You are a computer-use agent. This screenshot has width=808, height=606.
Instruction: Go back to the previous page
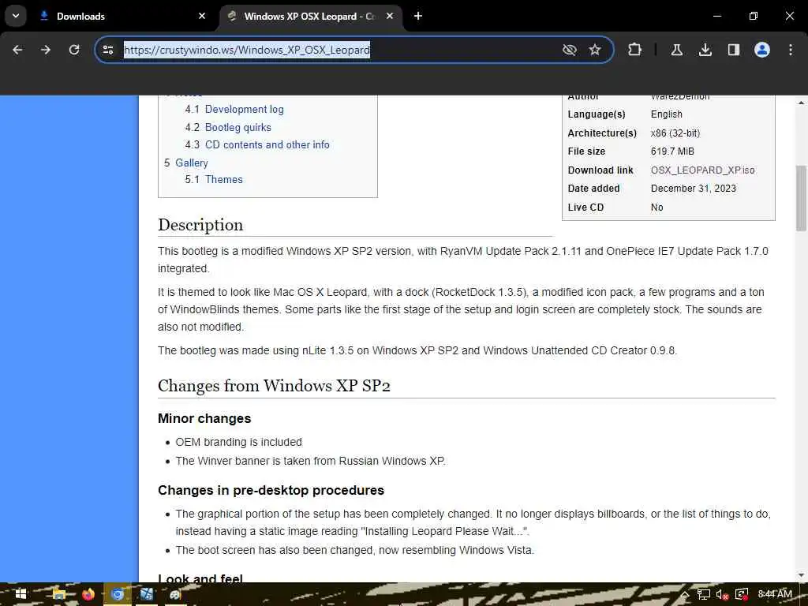(17, 50)
